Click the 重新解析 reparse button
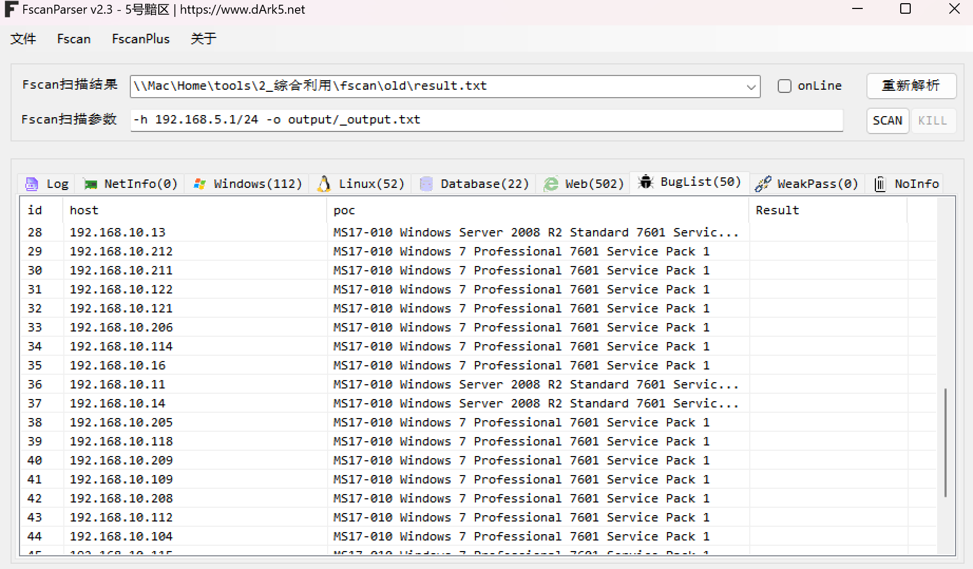 point(911,86)
